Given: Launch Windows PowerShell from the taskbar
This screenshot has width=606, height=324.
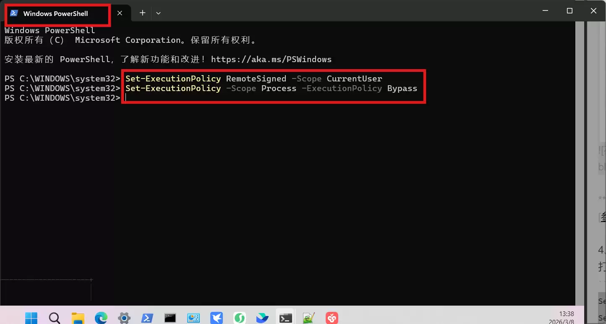Looking at the screenshot, I should coord(147,318).
